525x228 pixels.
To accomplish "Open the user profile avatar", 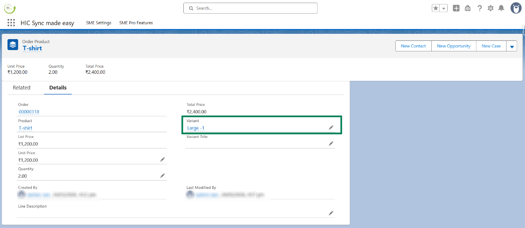I will click(x=516, y=8).
